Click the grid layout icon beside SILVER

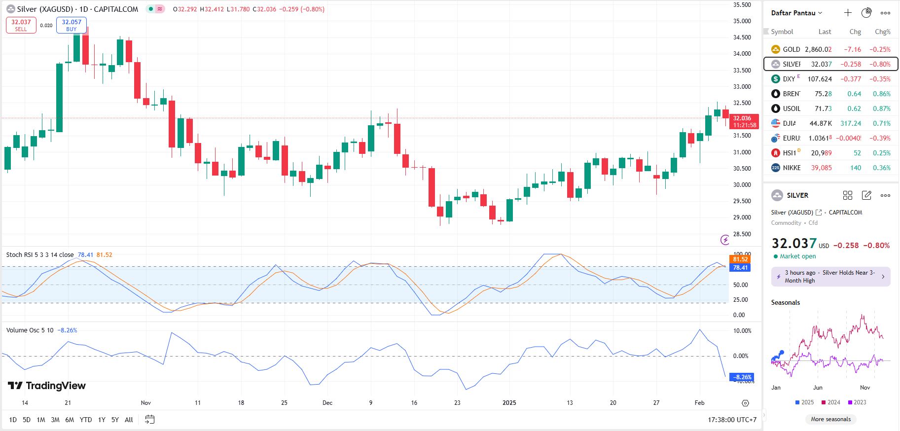click(x=848, y=195)
